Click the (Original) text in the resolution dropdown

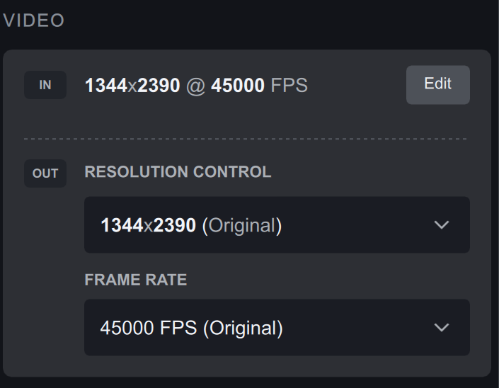pyautogui.click(x=242, y=226)
